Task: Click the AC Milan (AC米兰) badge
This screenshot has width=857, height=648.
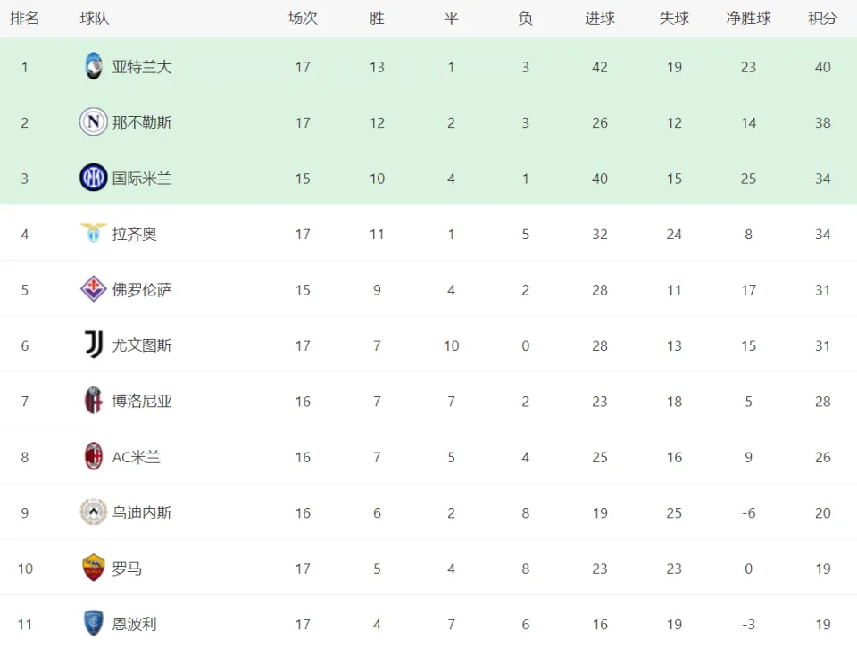Action: pos(94,456)
